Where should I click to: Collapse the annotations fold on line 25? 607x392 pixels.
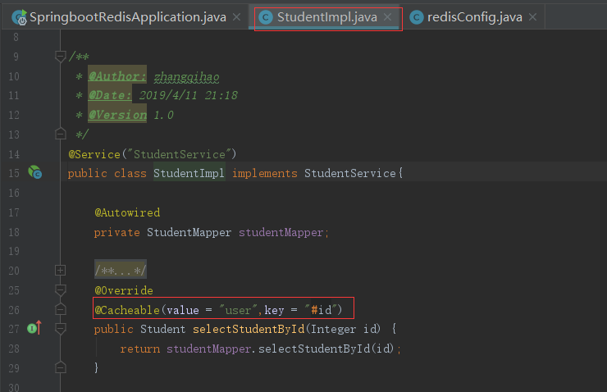point(61,289)
